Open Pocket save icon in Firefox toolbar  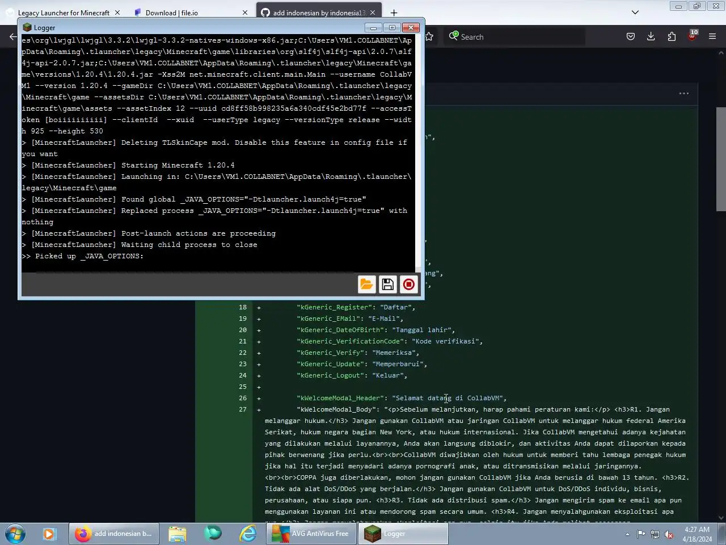[x=630, y=36]
